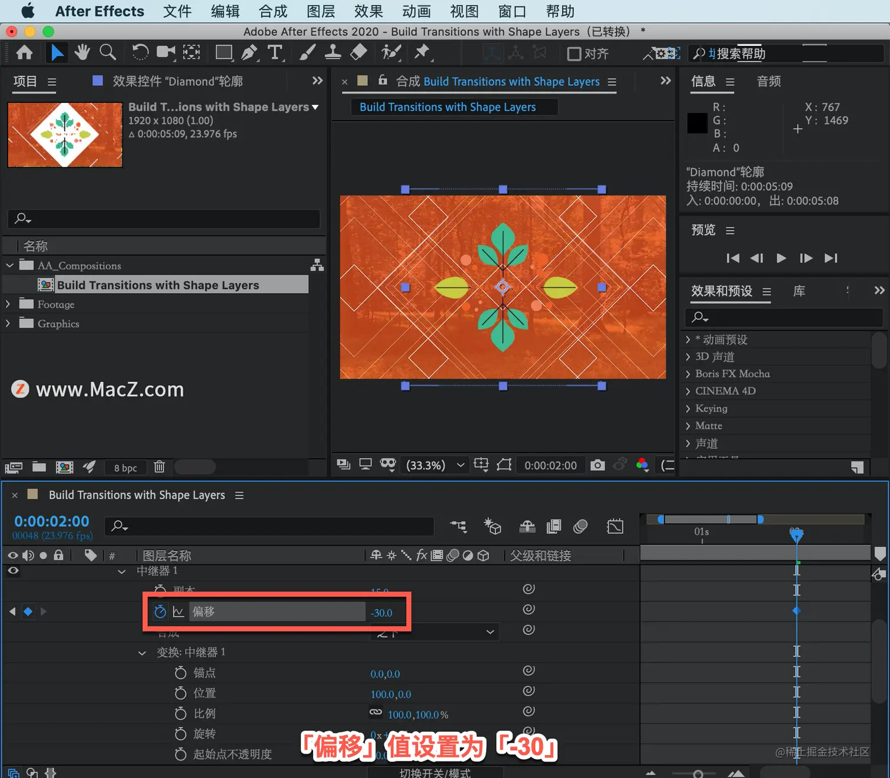Select the Pan Behind anchor point tool
The width and height of the screenshot is (890, 778).
[191, 52]
